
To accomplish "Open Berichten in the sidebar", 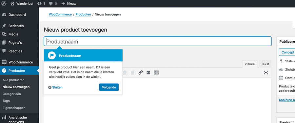I will [x=19, y=26].
